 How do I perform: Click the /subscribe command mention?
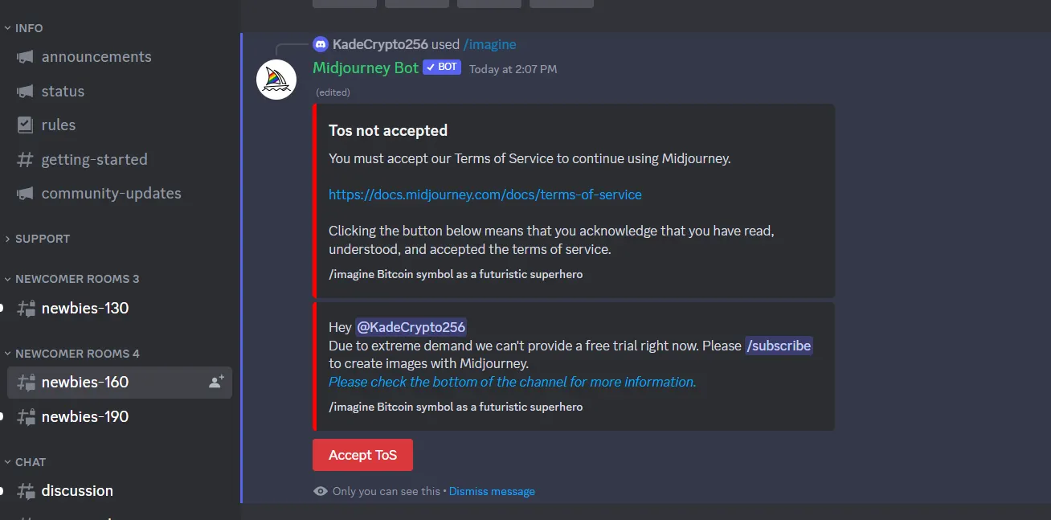pos(779,346)
